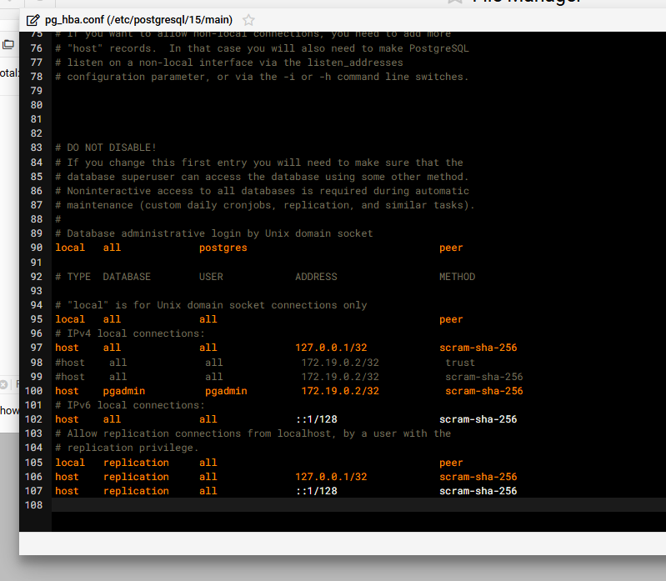Star the pg_hba.conf file as favorite
The width and height of the screenshot is (666, 581).
click(248, 20)
